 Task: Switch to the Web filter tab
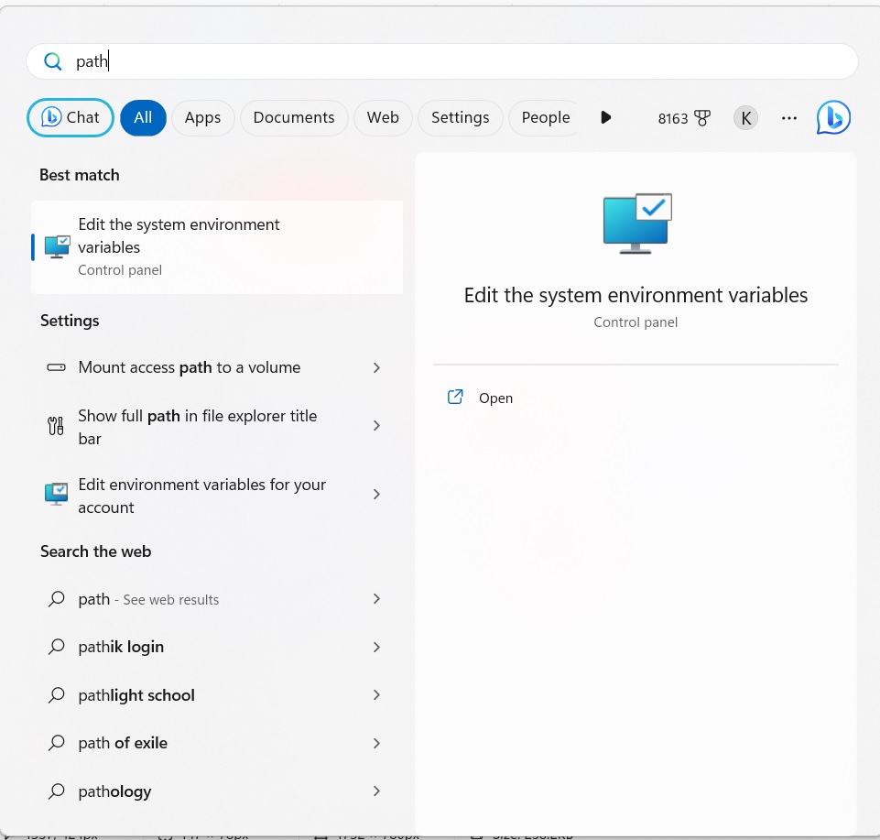point(383,117)
